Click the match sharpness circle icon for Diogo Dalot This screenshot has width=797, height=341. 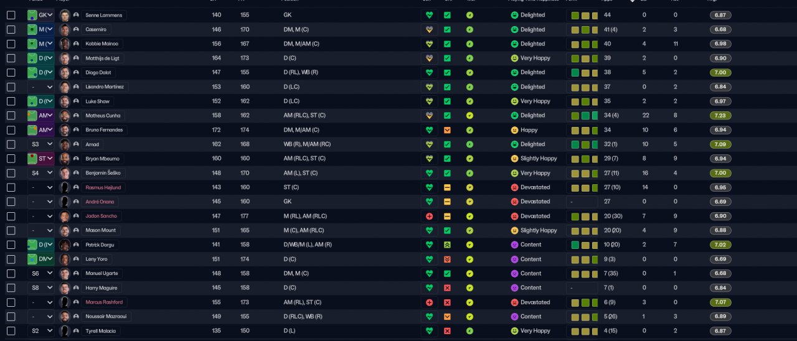(x=469, y=72)
